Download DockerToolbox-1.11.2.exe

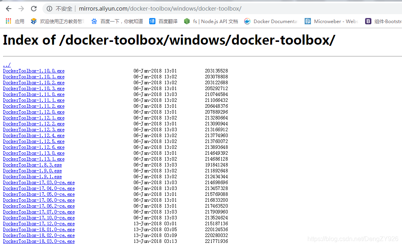[34, 106]
